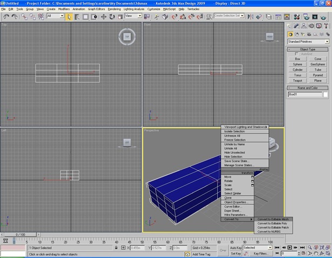Toggle the Angle Snap icon
Screen dimensions: 332x258
pos(183,17)
